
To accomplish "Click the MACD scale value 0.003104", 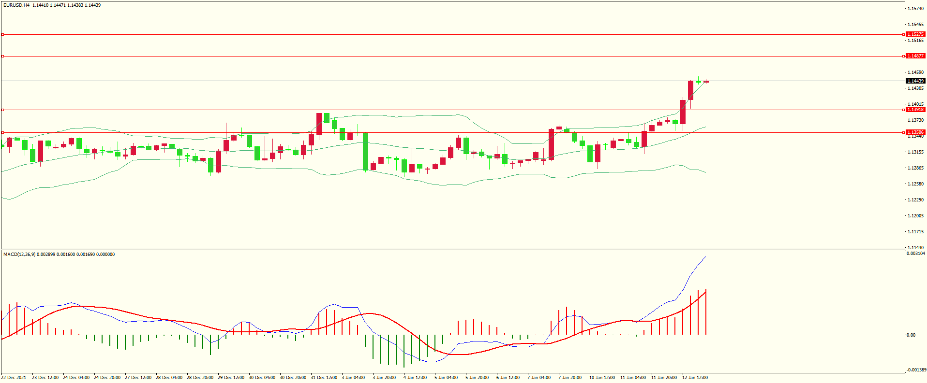I will pyautogui.click(x=916, y=254).
